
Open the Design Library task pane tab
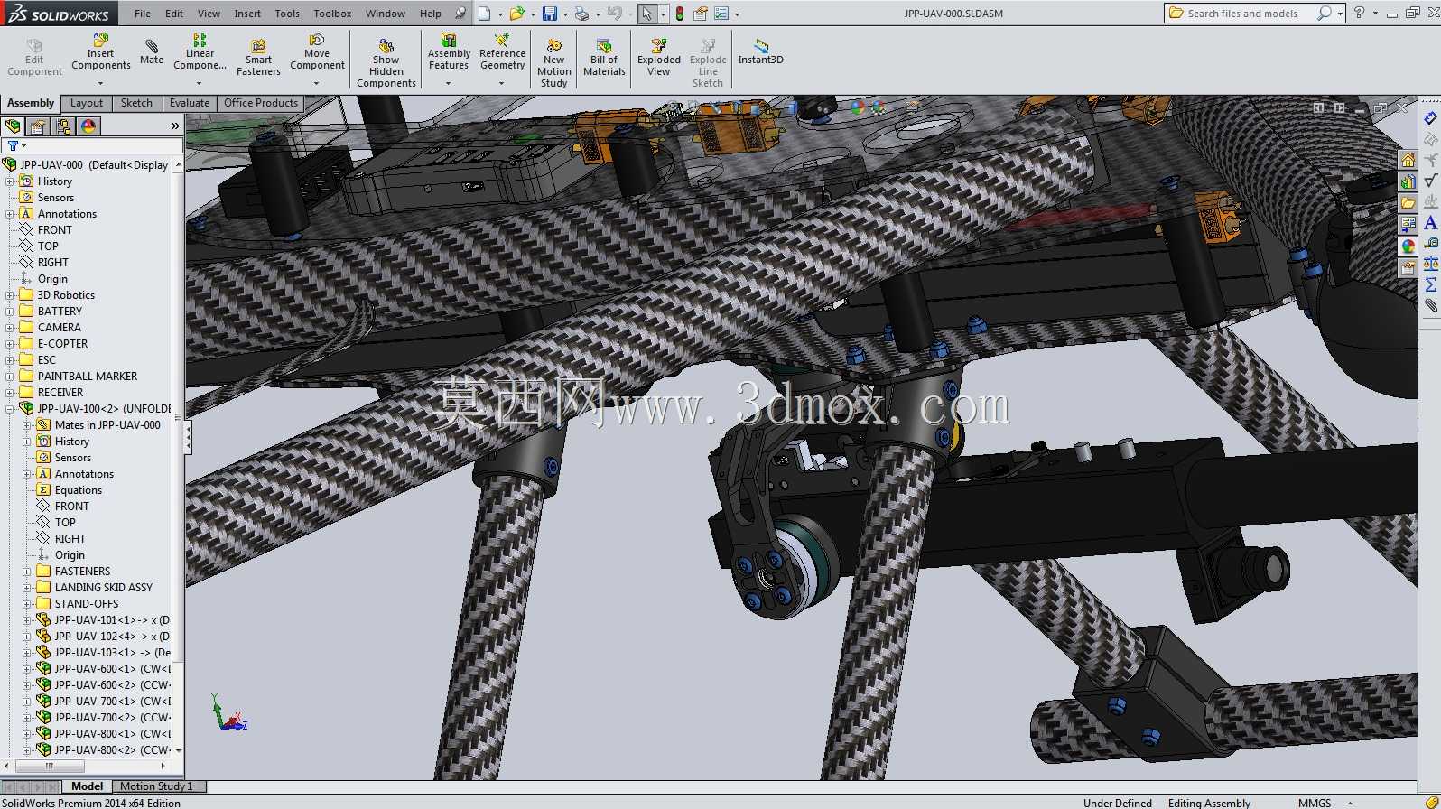(x=1408, y=181)
